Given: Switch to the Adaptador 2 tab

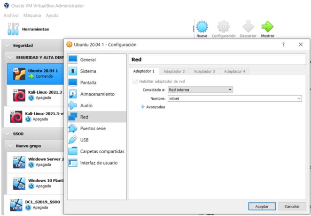Looking at the screenshot, I should 174,71.
